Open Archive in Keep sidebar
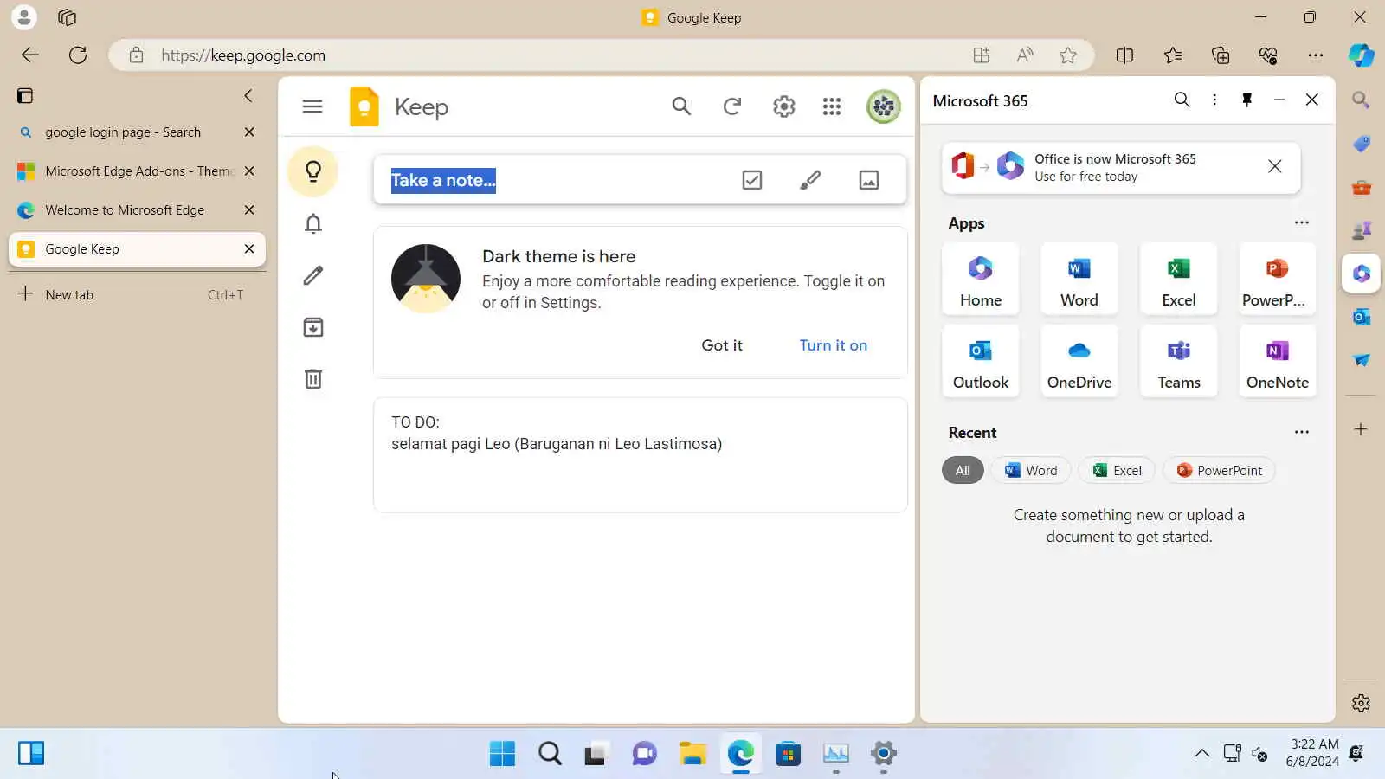This screenshot has height=779, width=1385. click(x=313, y=327)
